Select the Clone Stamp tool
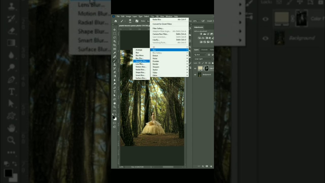 [x=115, y=64]
